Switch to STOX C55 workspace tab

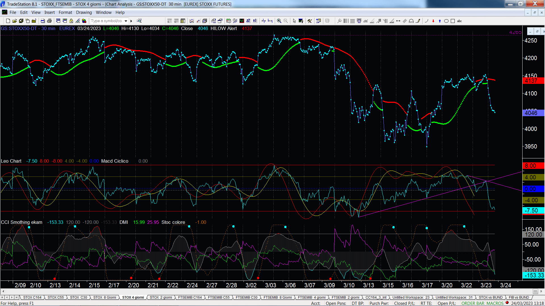[56, 297]
